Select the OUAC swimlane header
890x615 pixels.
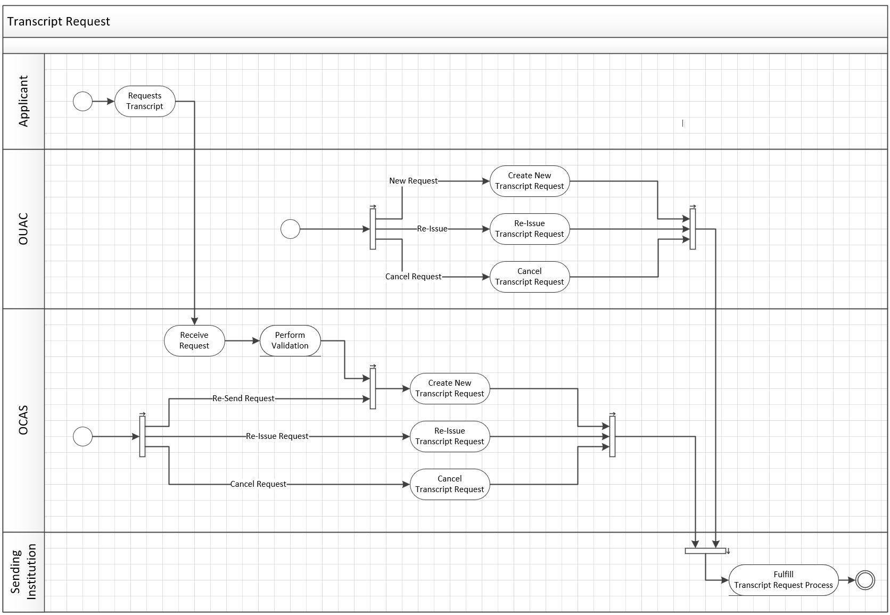23,229
